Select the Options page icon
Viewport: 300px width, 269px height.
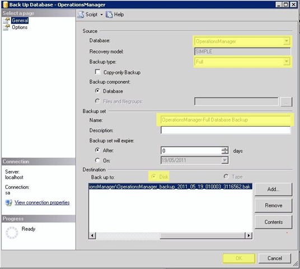6,27
